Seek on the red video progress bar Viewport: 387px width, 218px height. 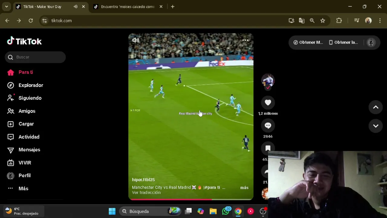pos(191,199)
